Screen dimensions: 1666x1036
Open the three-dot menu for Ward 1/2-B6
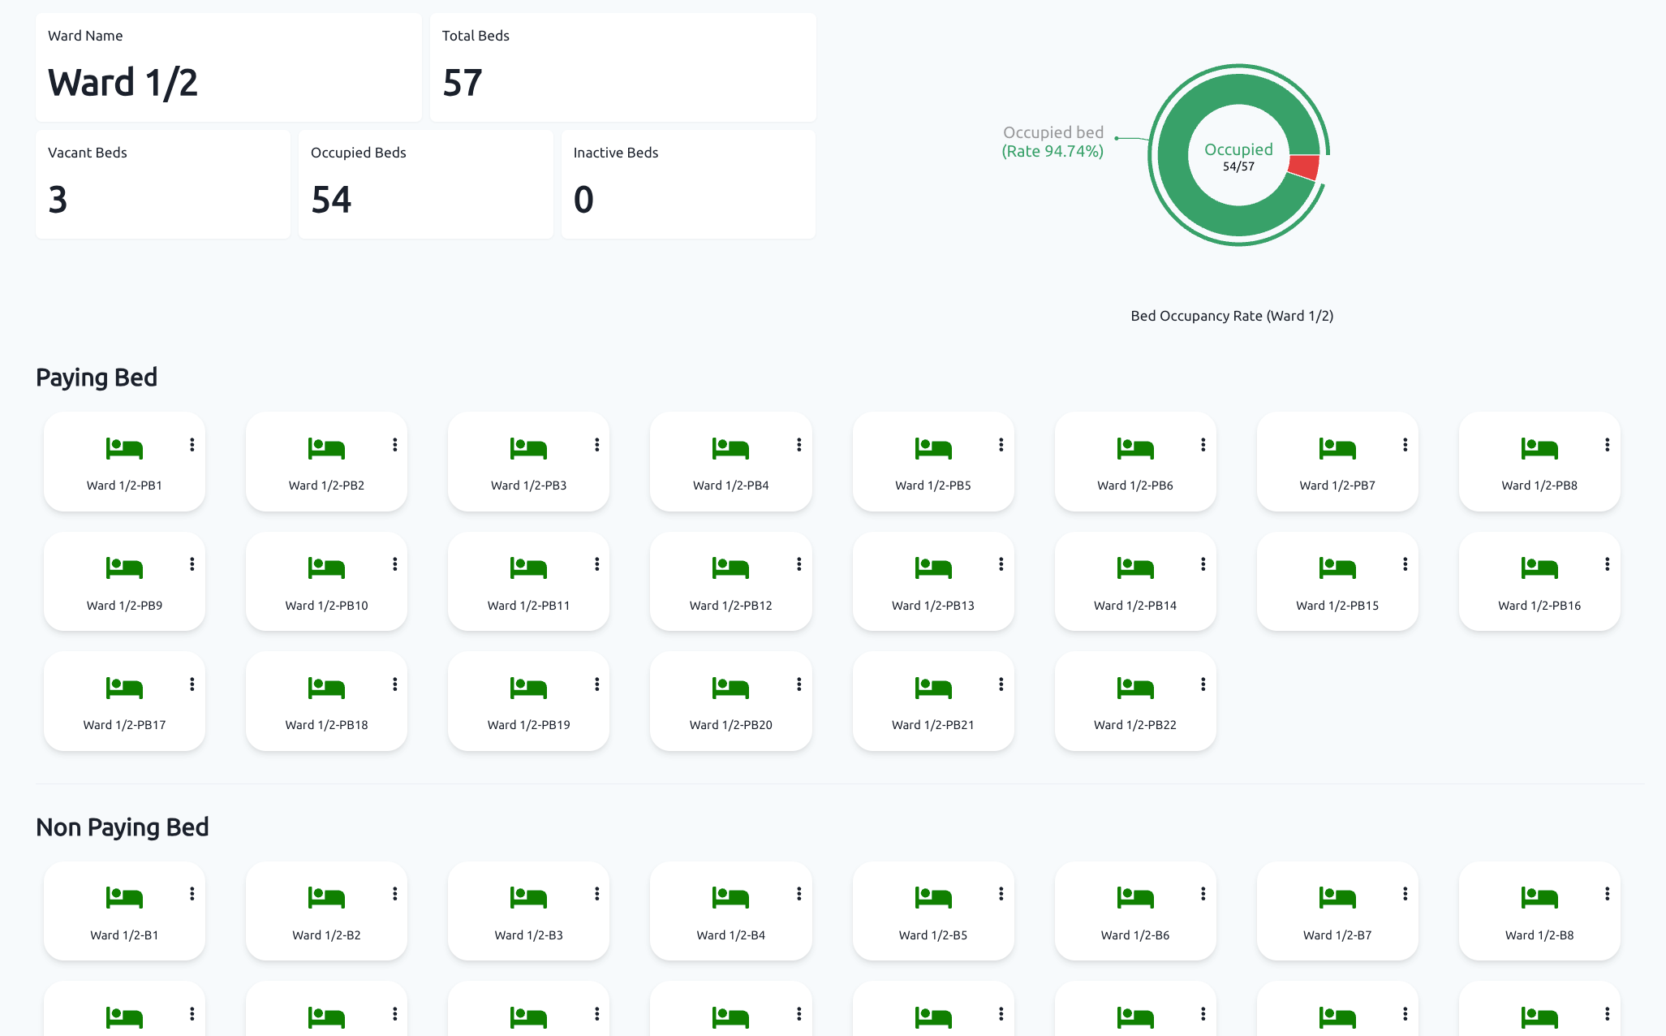[x=1203, y=894]
